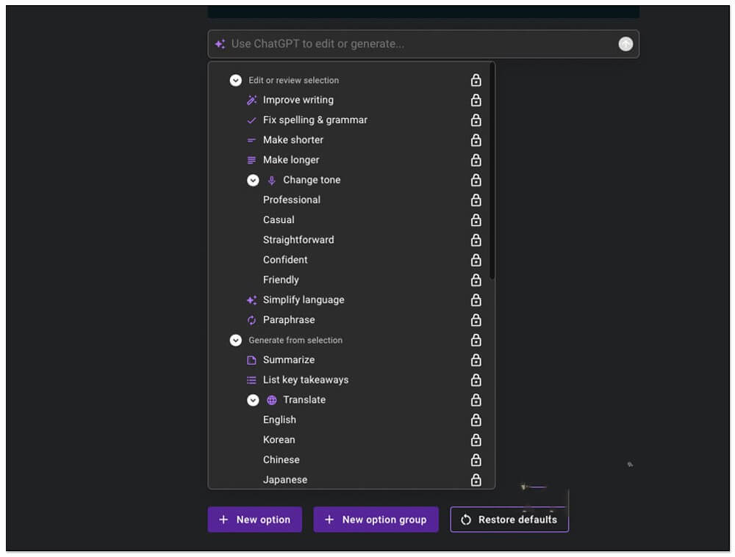
Task: Toggle the lock on Chinese
Action: point(476,460)
